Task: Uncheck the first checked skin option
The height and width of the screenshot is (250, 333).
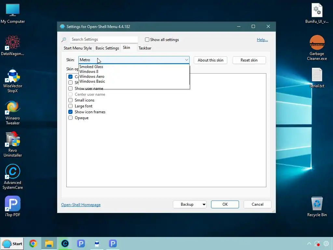Action: point(70,76)
